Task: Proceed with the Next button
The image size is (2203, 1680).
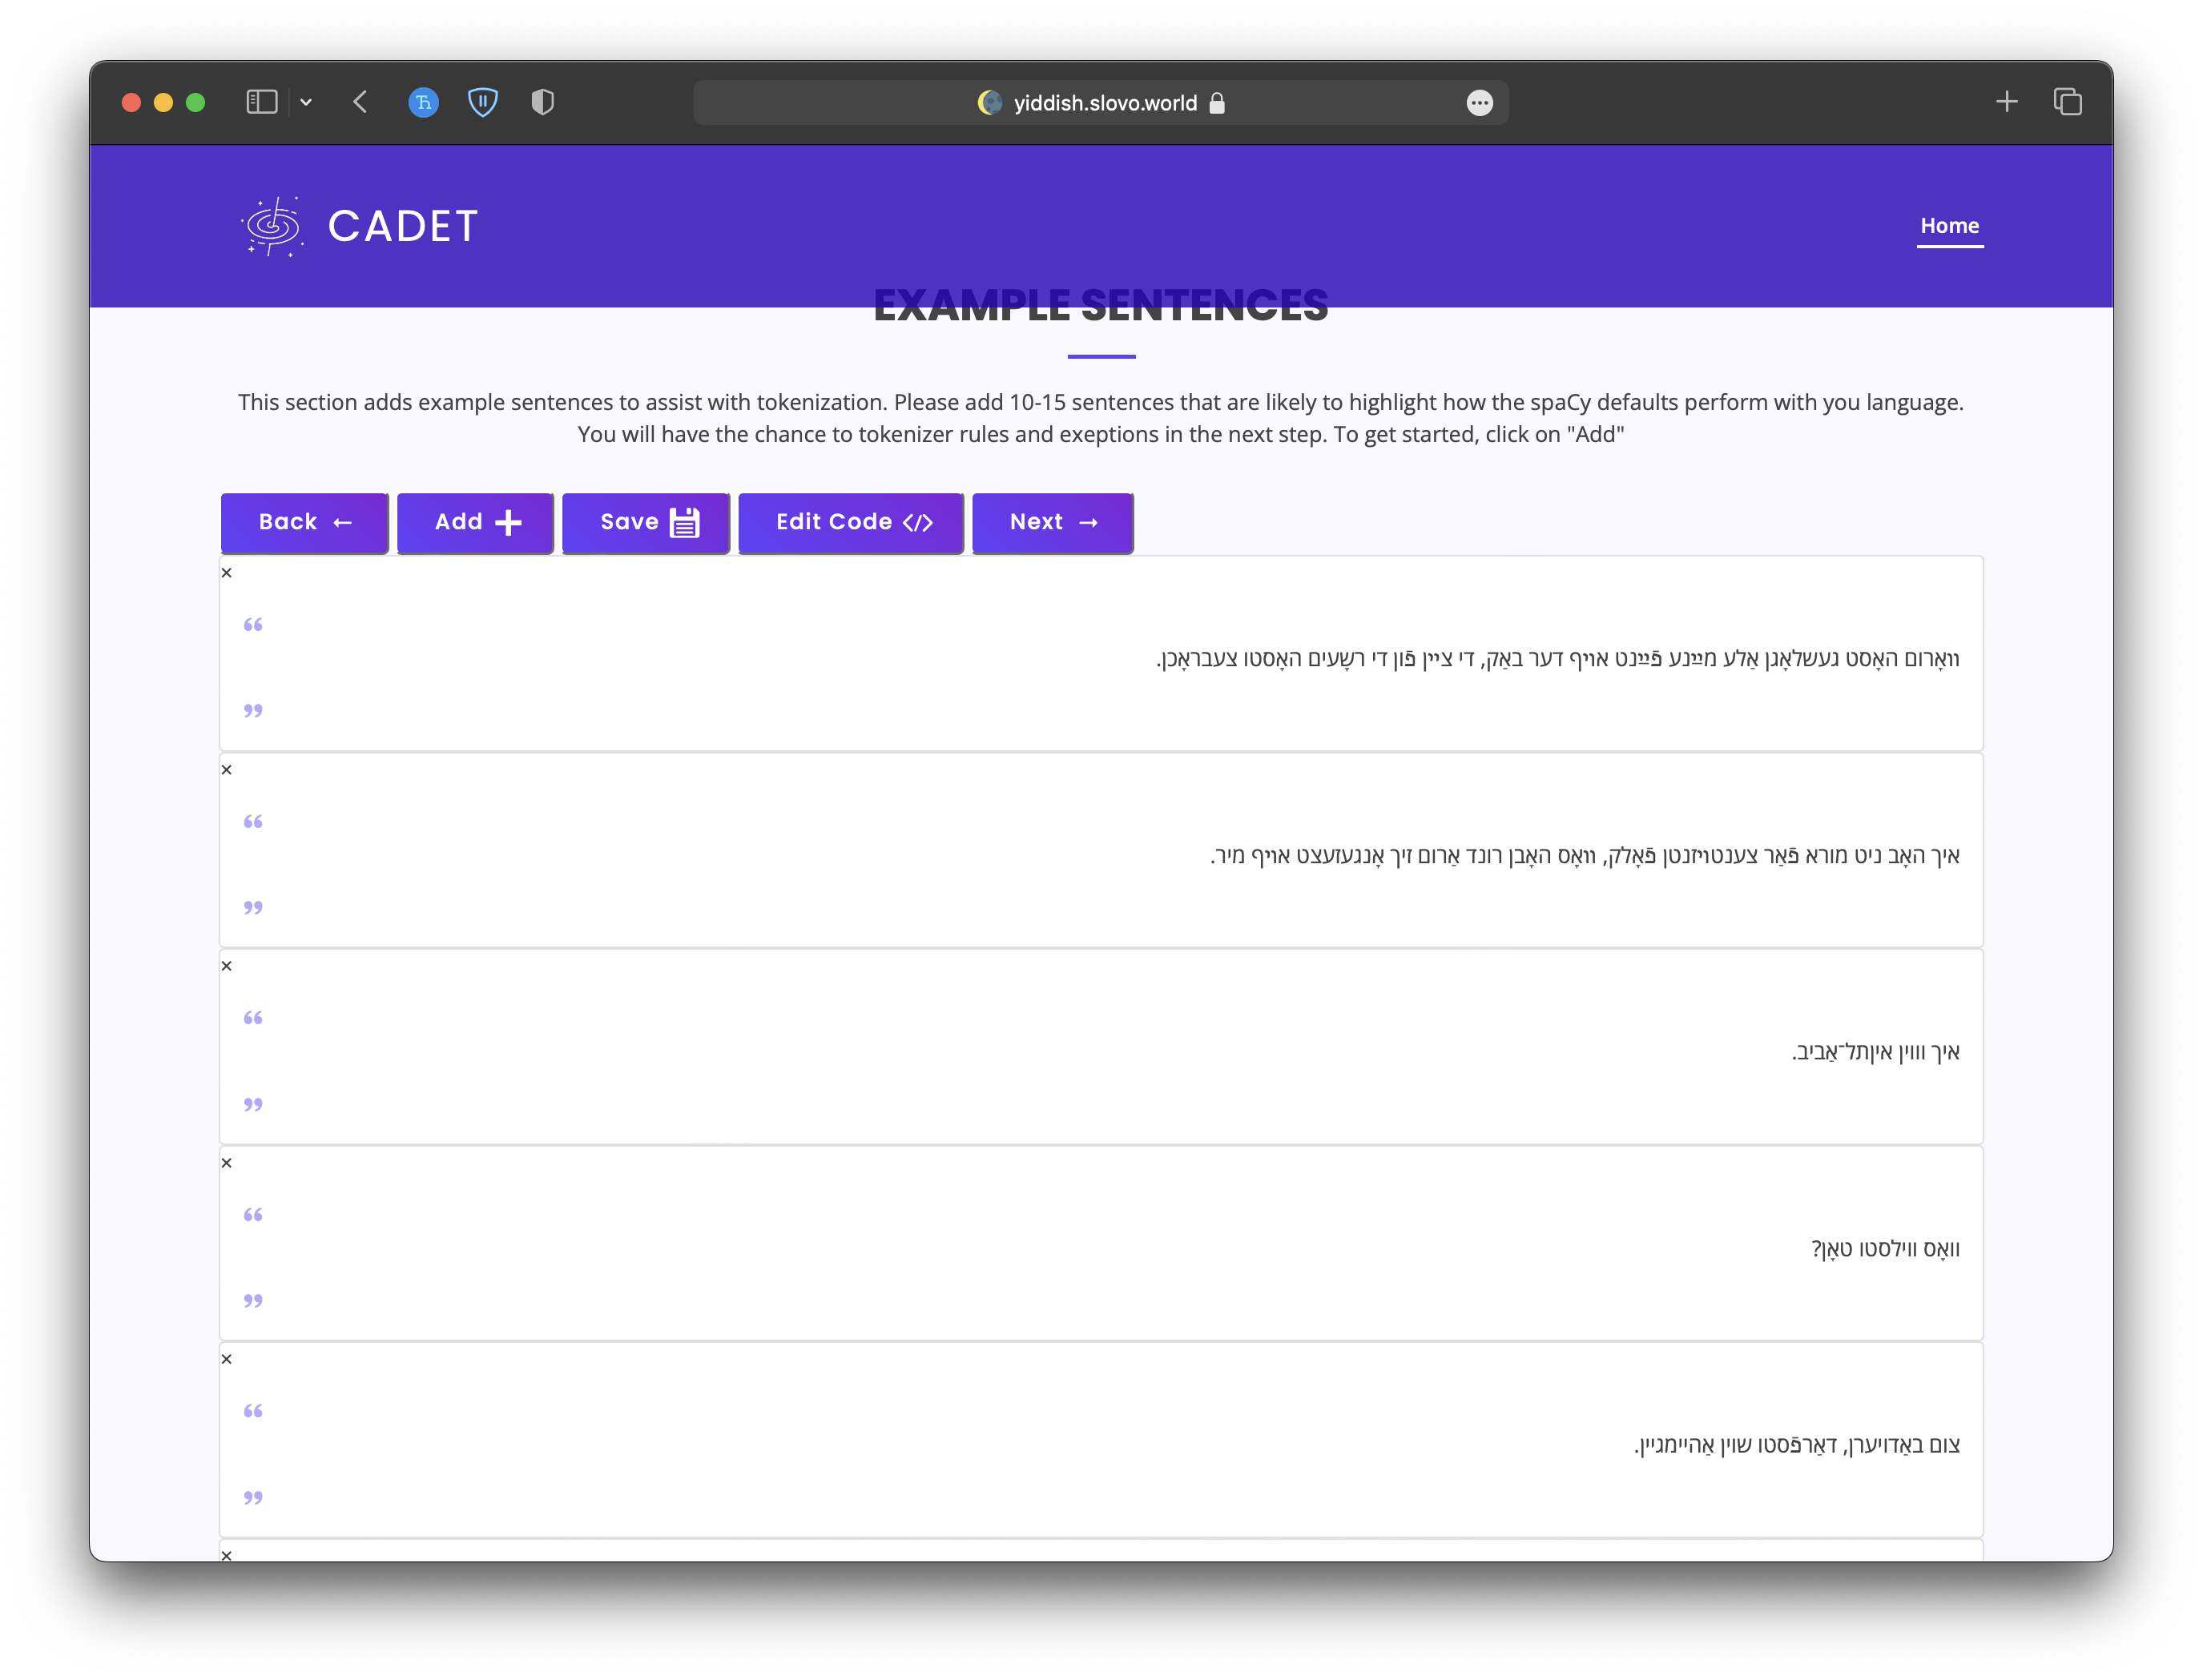Action: click(1053, 522)
